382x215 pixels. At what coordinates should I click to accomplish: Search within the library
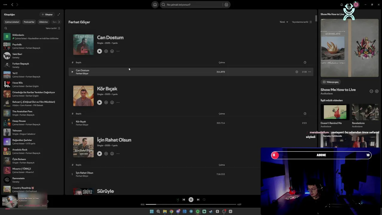(x=6, y=28)
